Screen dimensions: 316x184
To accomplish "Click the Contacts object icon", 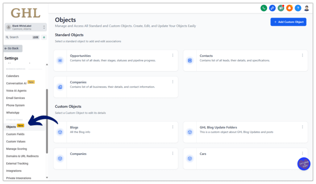I will pyautogui.click(x=190, y=61).
